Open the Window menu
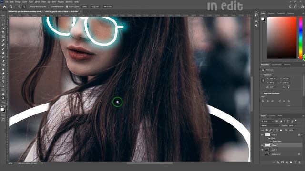The height and width of the screenshot is (171, 305). point(69,2)
